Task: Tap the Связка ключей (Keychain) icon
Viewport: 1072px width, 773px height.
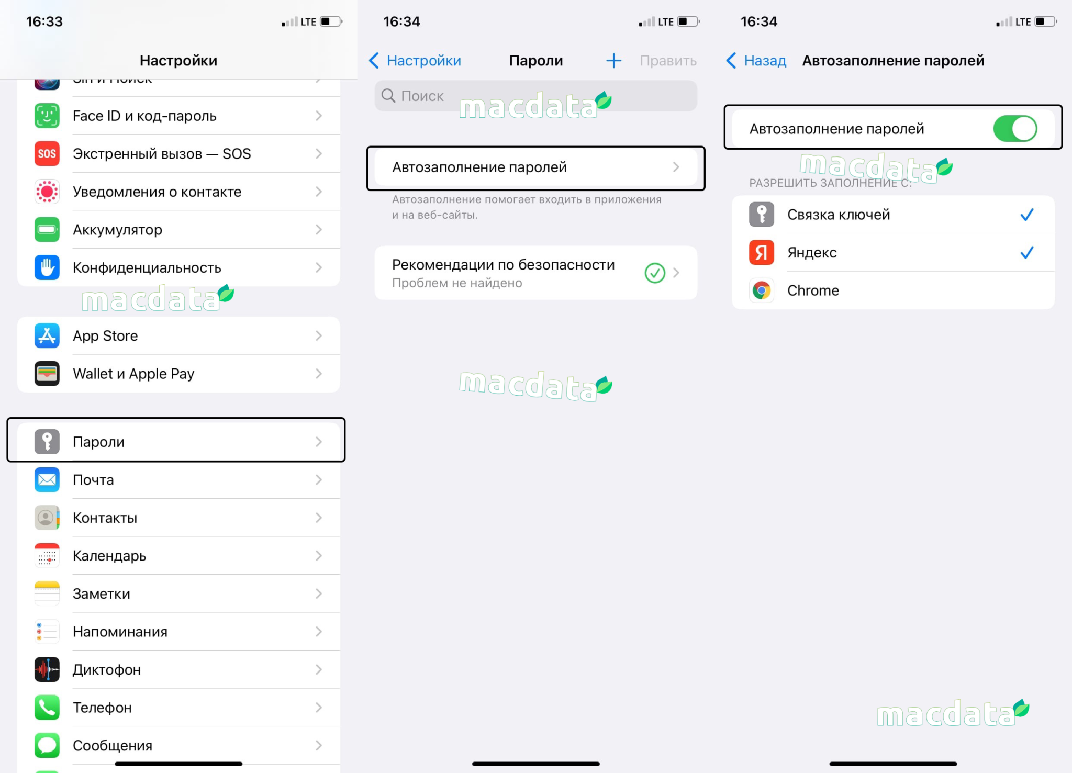Action: pyautogui.click(x=762, y=214)
